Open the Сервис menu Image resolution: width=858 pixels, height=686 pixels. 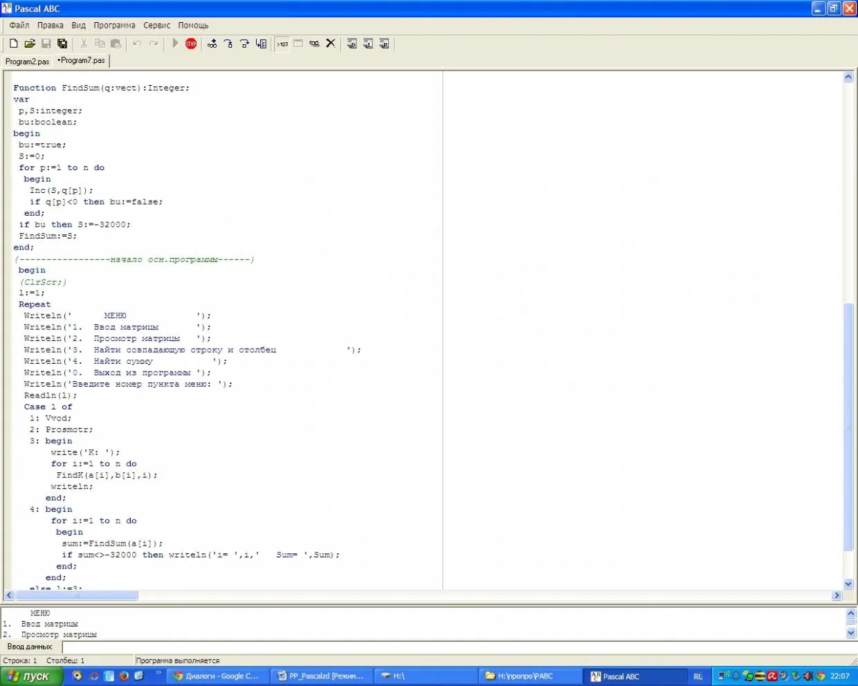[x=157, y=26]
